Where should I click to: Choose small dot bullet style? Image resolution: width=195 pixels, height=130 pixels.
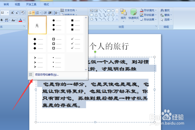point(56,62)
